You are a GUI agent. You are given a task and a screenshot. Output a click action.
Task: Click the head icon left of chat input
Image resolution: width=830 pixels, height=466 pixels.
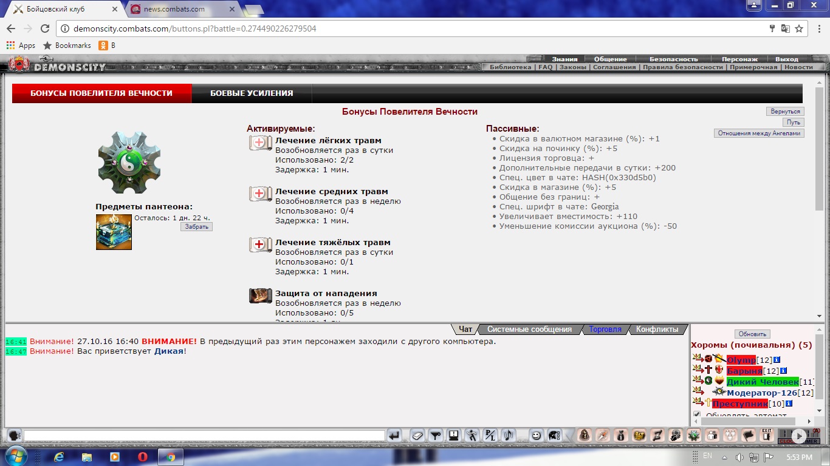15,435
